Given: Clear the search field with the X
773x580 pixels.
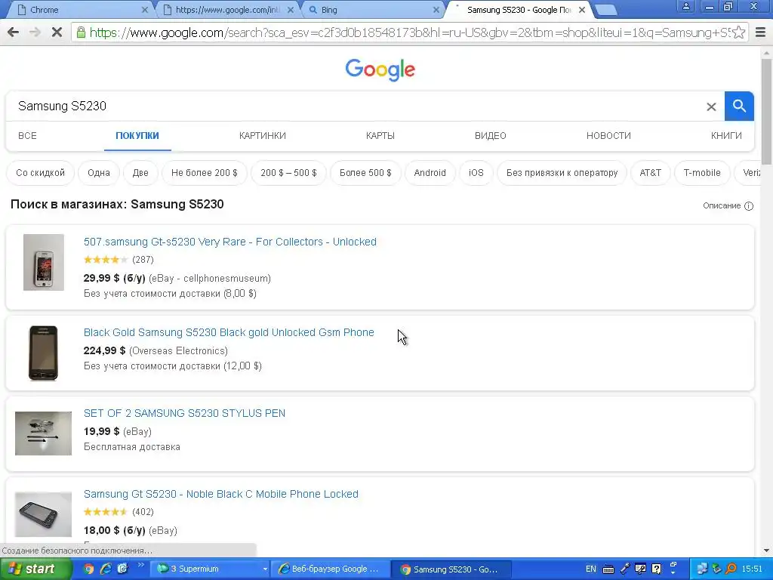Looking at the screenshot, I should point(711,106).
